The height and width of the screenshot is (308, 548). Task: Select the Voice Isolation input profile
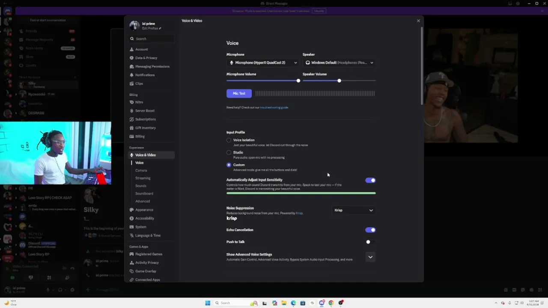click(x=229, y=140)
